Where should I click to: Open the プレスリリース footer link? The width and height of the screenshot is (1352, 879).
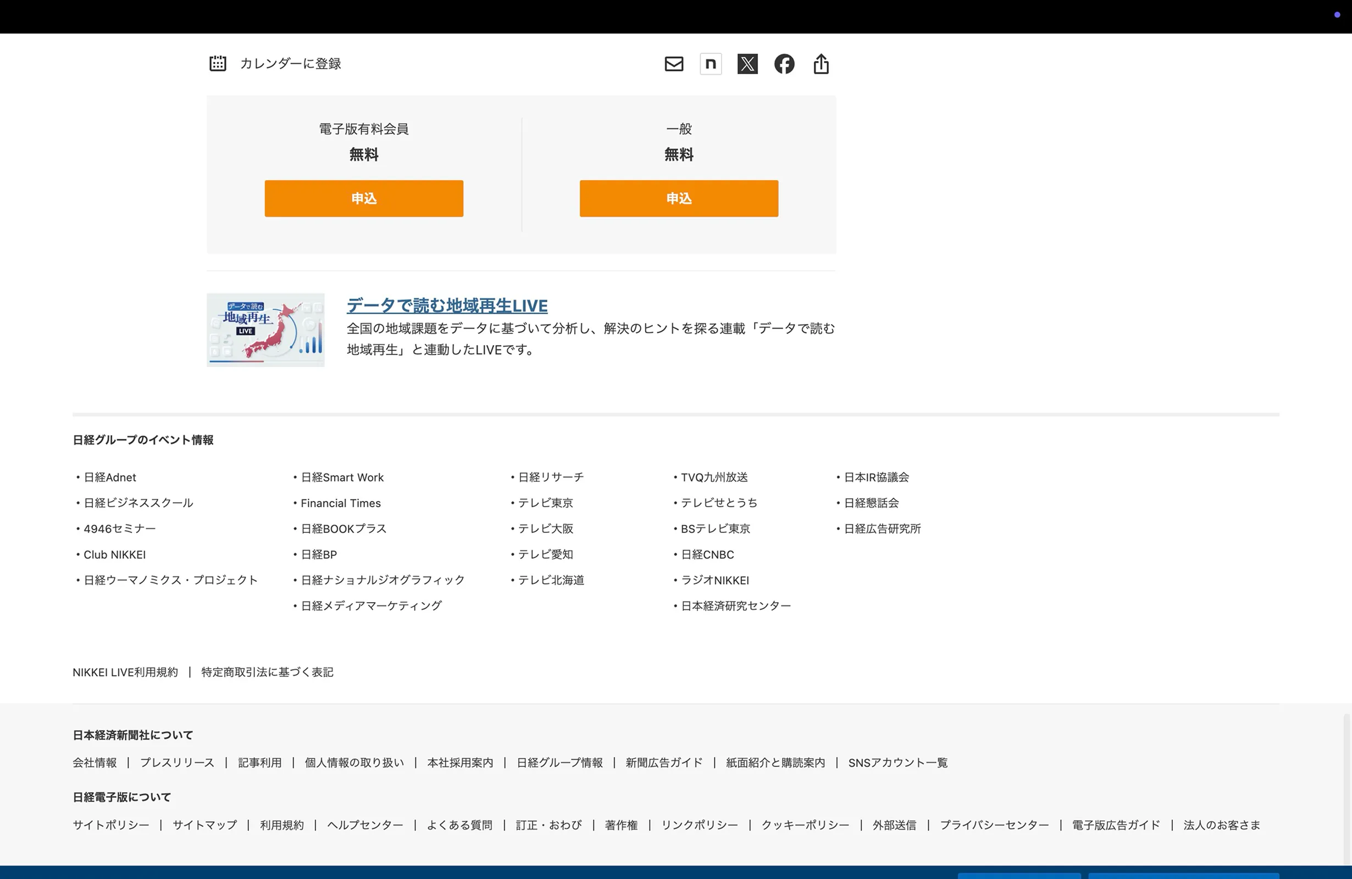pos(177,763)
